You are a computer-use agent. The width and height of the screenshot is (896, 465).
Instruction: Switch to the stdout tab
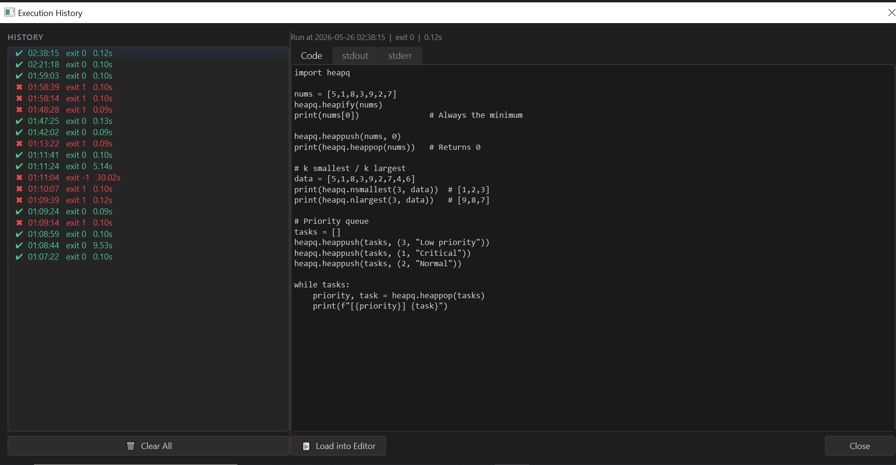(355, 56)
